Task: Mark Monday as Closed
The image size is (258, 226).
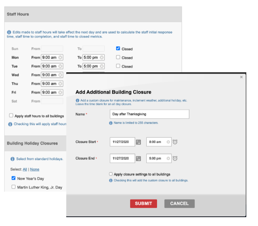Action: coord(118,57)
